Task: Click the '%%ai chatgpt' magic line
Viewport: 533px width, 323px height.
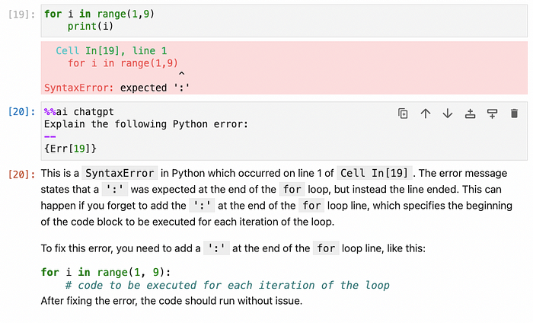Action: point(79,112)
